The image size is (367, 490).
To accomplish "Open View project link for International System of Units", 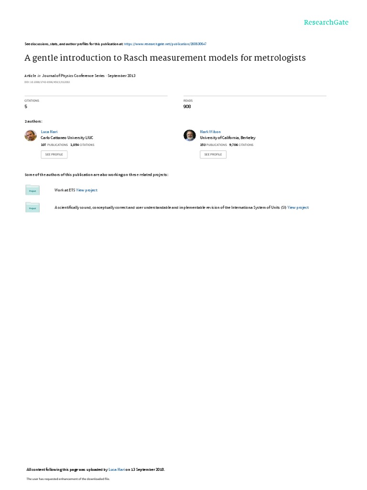I will point(298,208).
